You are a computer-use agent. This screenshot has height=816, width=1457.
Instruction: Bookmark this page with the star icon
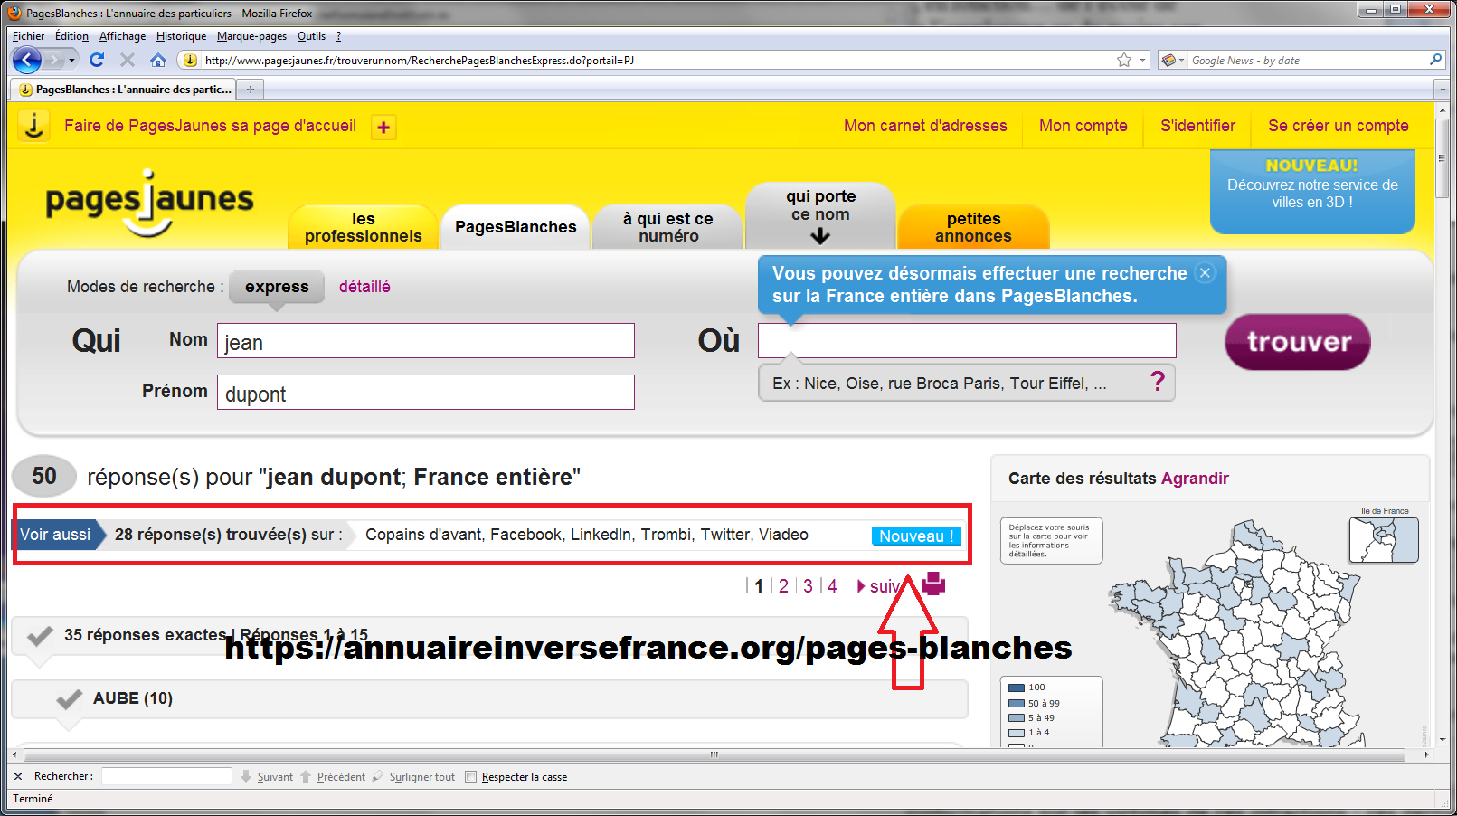(1124, 60)
